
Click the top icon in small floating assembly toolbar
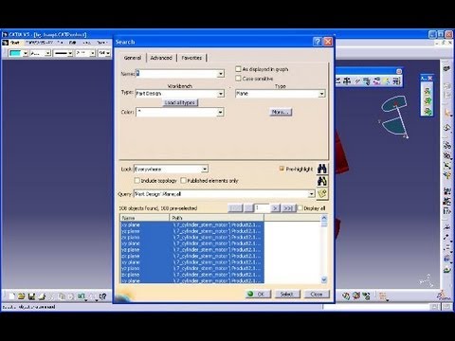428,91
